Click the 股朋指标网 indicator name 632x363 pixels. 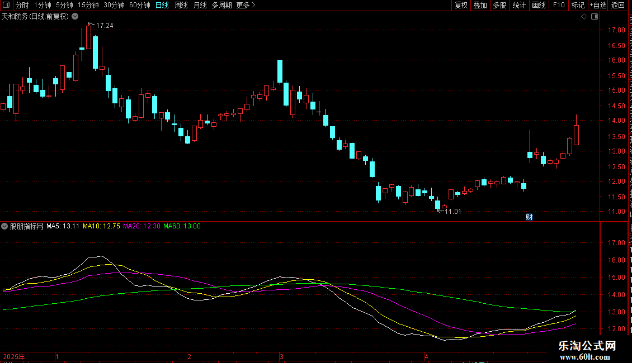tap(27, 226)
